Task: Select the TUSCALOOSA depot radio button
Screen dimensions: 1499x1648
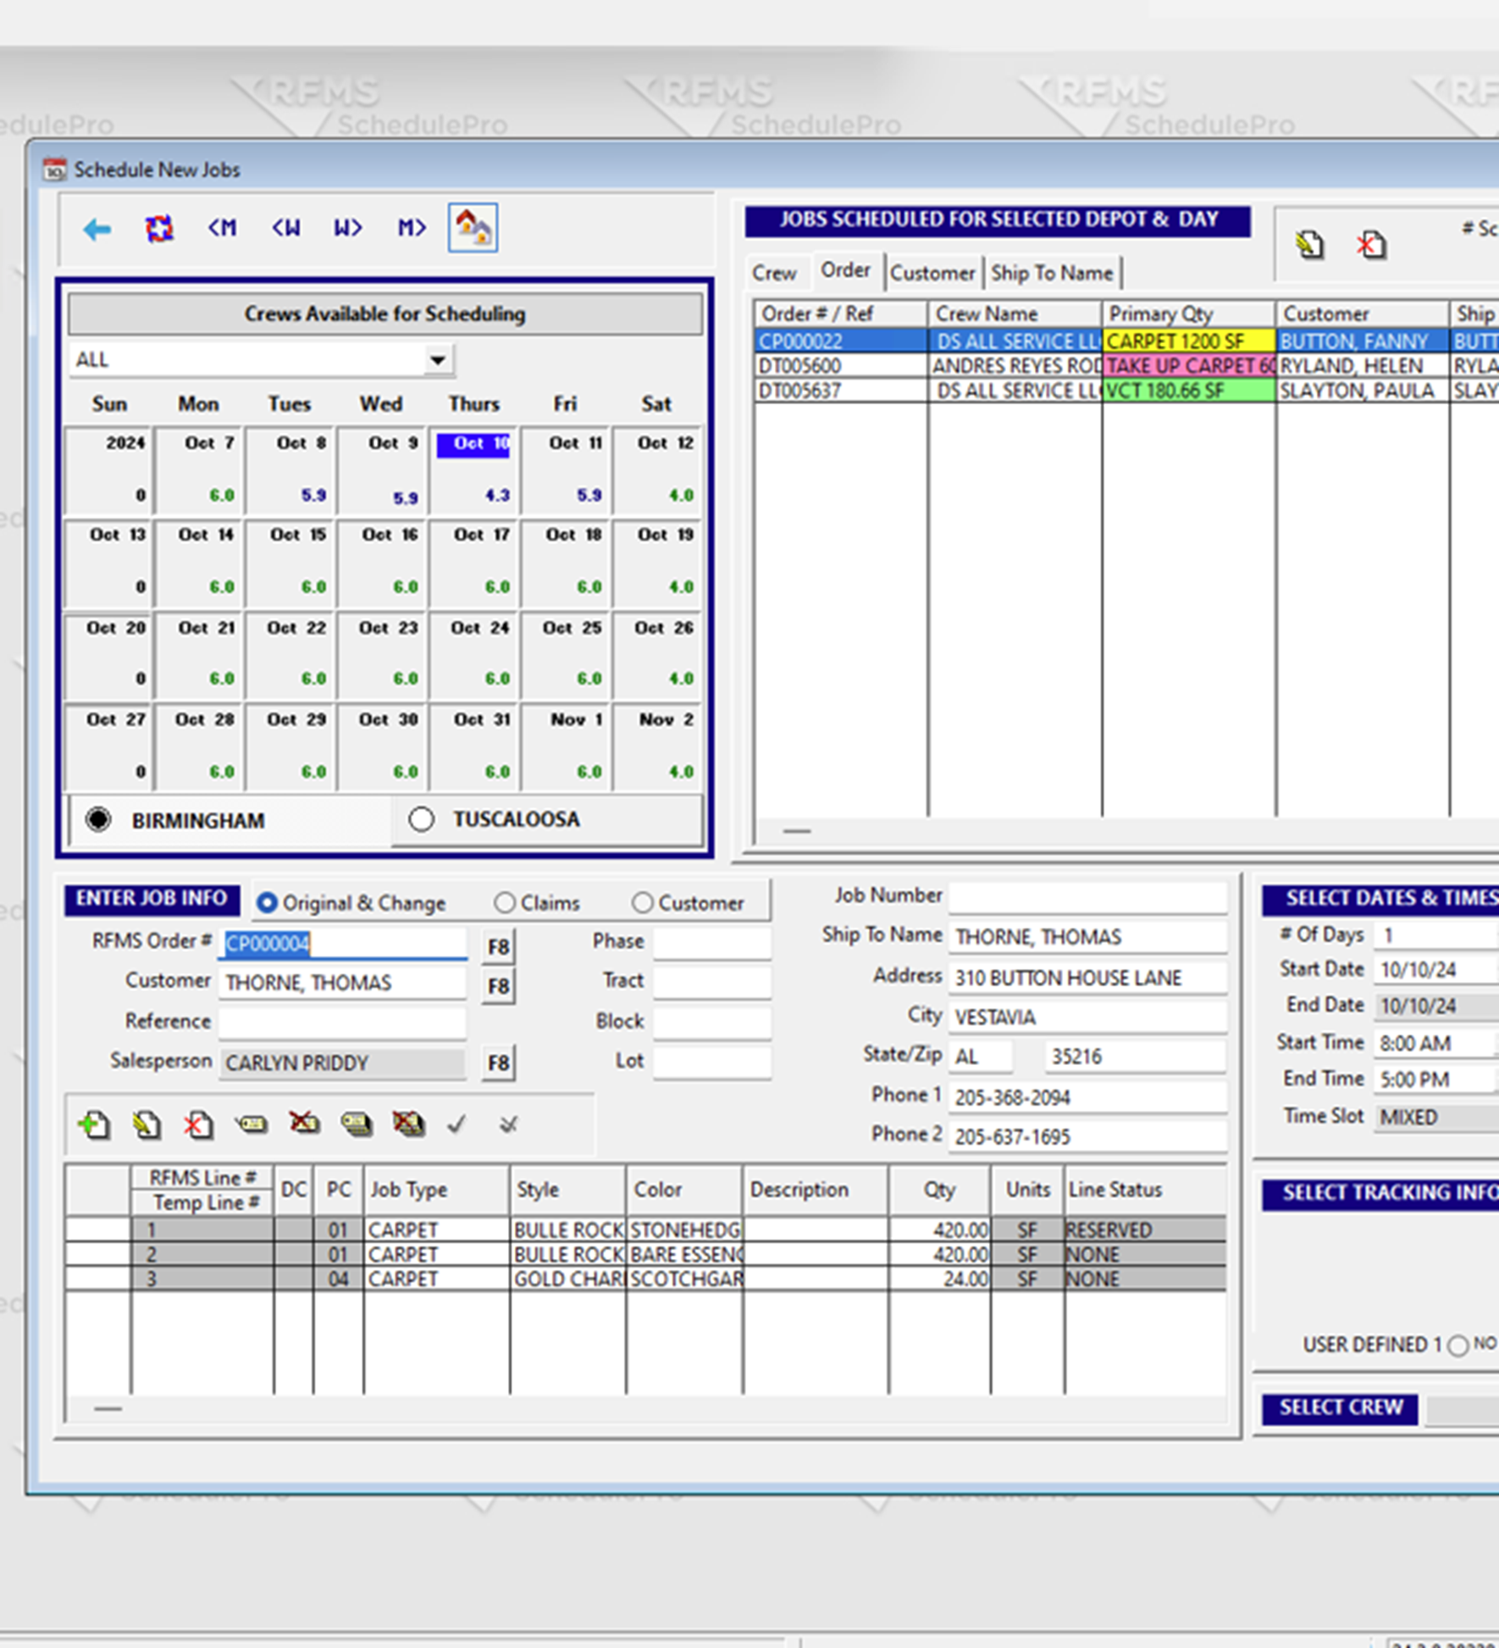Action: 422,818
